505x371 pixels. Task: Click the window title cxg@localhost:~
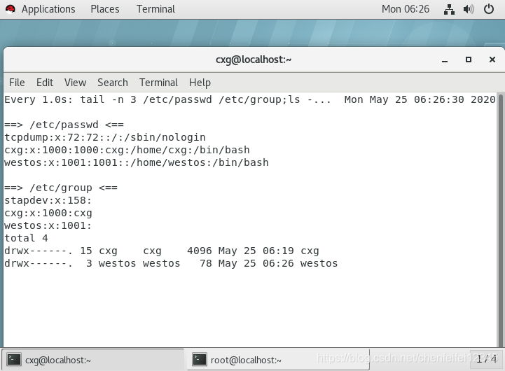254,59
